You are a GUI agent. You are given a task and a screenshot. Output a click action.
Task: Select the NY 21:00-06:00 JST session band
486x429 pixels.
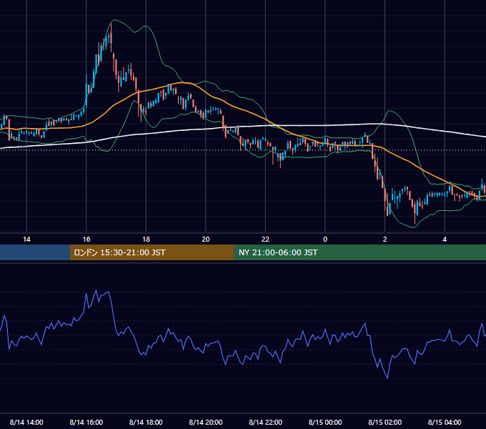359,252
